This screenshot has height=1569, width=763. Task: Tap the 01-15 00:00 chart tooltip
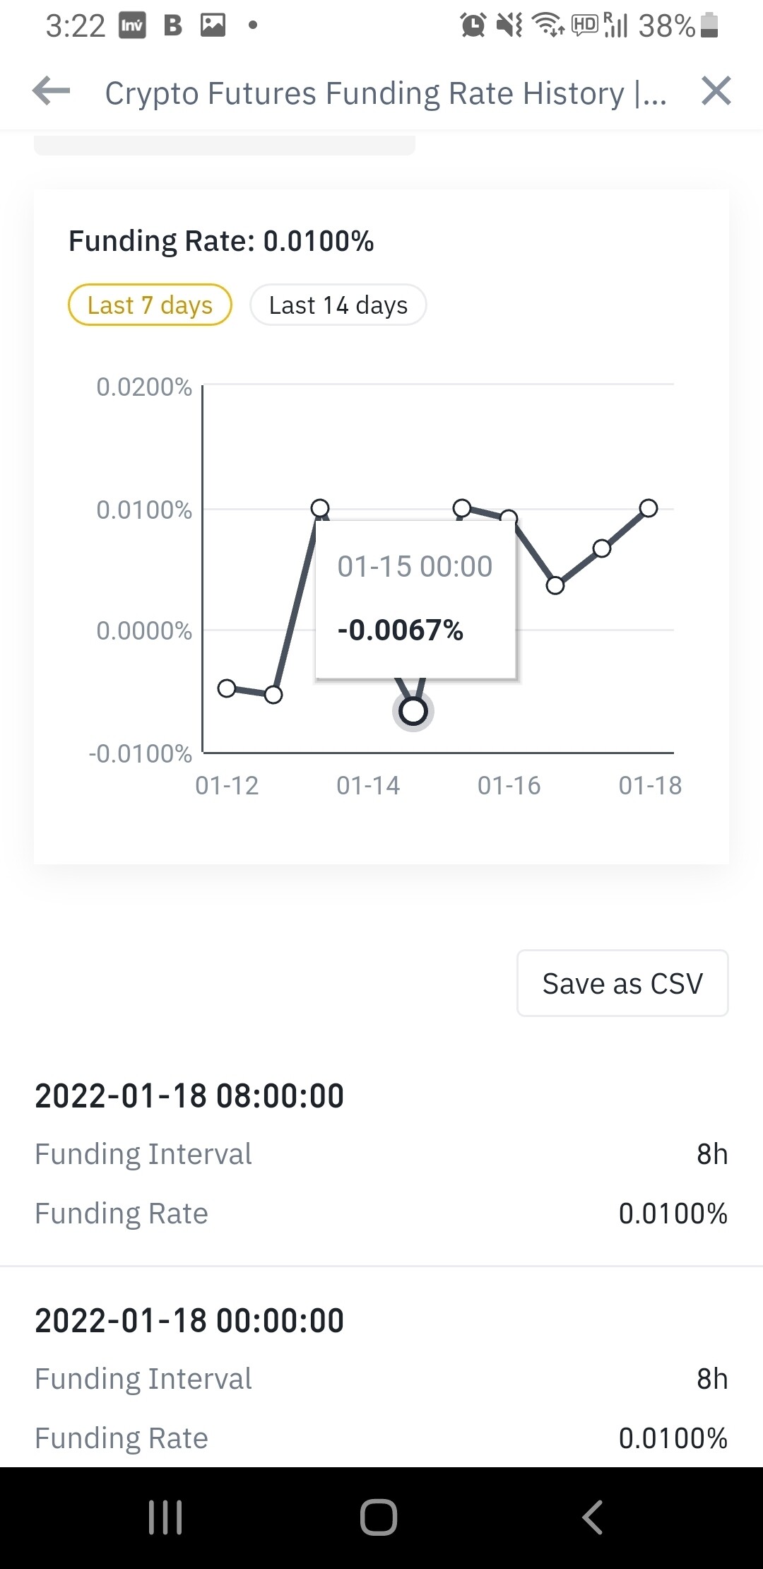(415, 599)
